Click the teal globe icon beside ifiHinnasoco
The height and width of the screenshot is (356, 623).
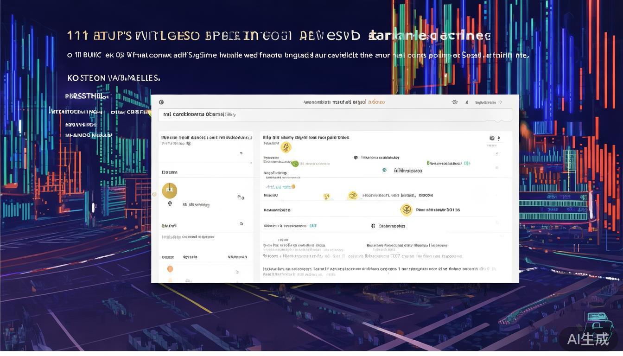pos(384,170)
